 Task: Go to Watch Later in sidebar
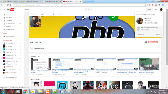10,30
